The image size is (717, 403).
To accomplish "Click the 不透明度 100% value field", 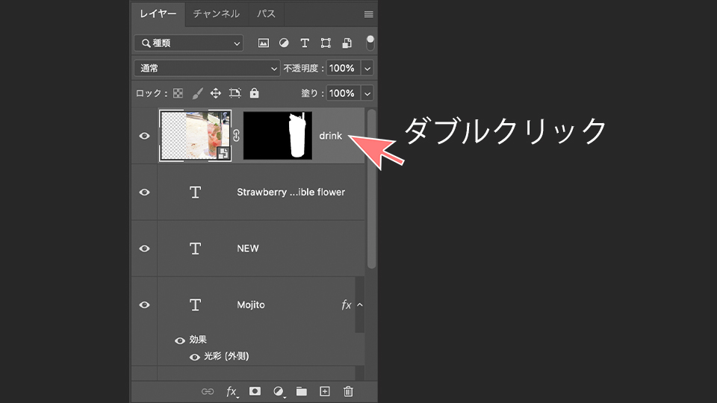I will point(344,68).
